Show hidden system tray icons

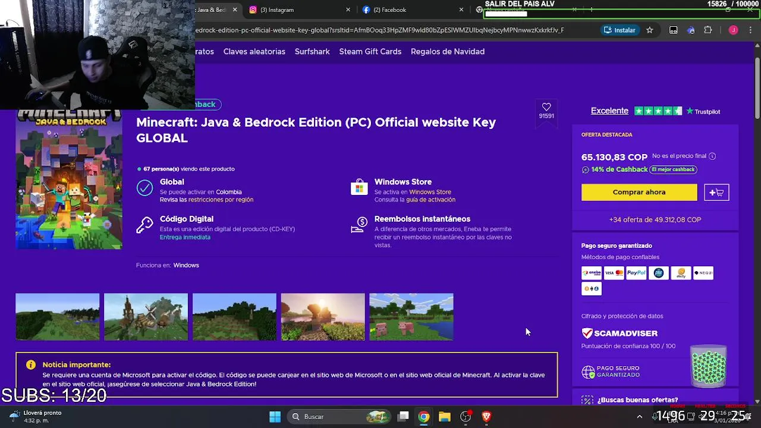coord(640,417)
